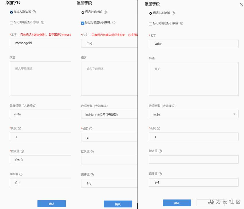Click name field containing value
The image size is (244, 209).
click(x=193, y=44)
